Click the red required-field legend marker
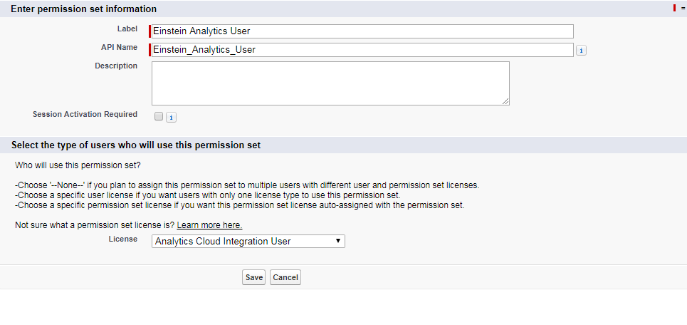Viewport: 687px width, 325px height. coord(675,8)
